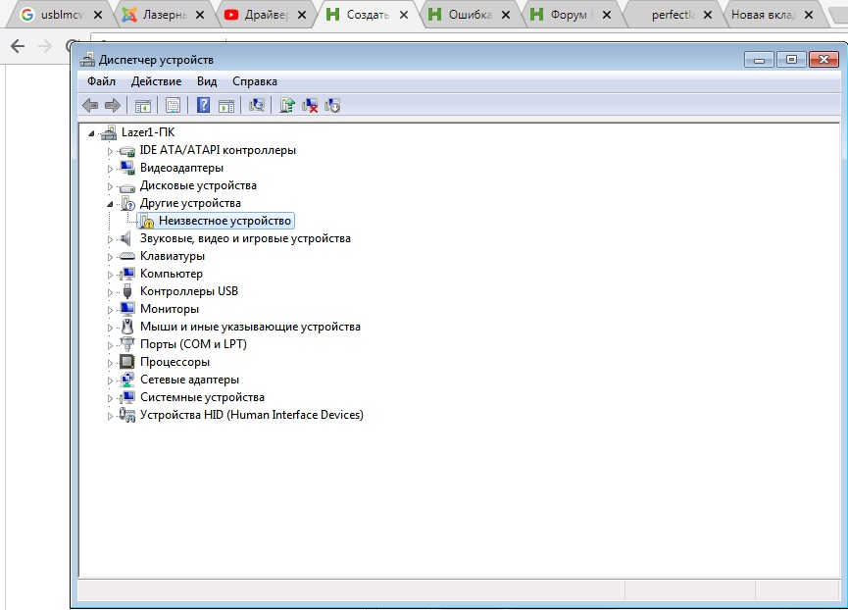Select the Неизвестное устройство item
The image size is (848, 610).
click(224, 222)
